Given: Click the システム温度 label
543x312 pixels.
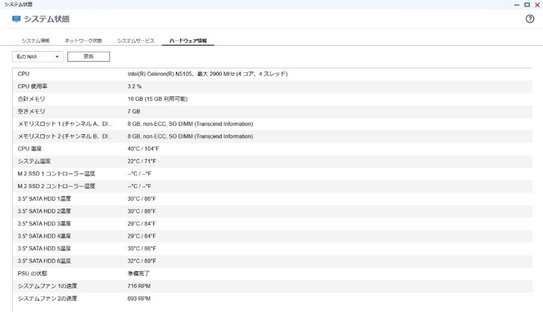Looking at the screenshot, I should tap(34, 161).
